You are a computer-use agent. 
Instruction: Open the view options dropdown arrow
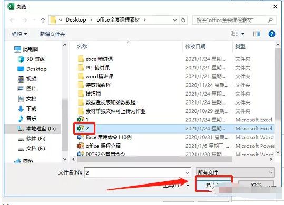pyautogui.click(x=243, y=34)
